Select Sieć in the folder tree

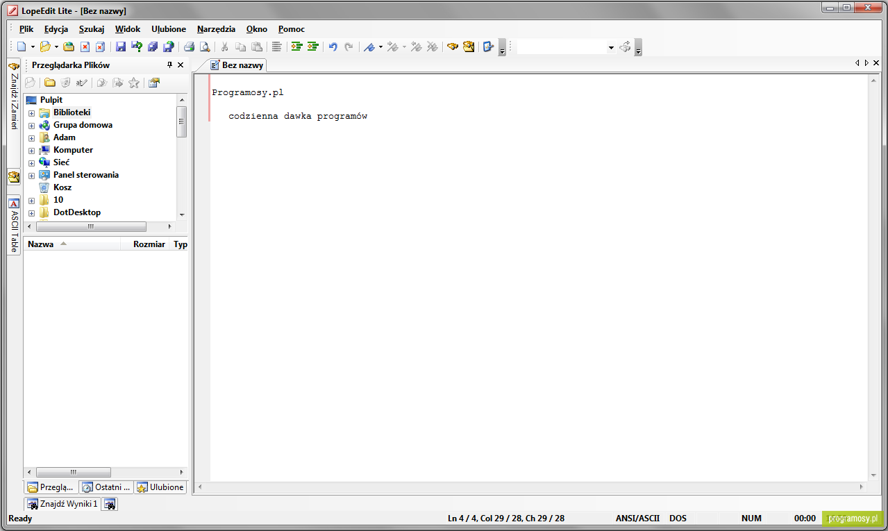[x=61, y=162]
